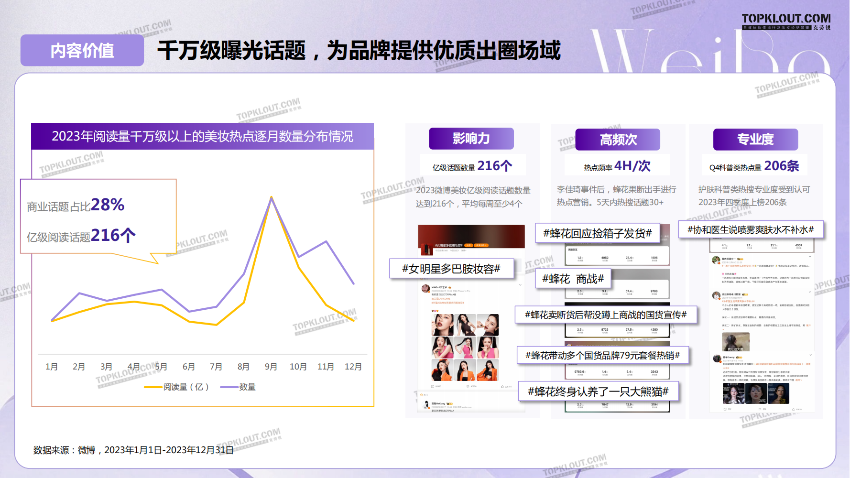Click the #蜂花带动多个国货品牌79元套餐热销# label
850x478 pixels.
[x=602, y=355]
